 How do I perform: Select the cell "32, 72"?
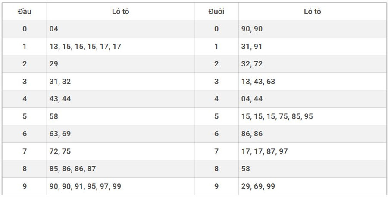[x=252, y=64]
